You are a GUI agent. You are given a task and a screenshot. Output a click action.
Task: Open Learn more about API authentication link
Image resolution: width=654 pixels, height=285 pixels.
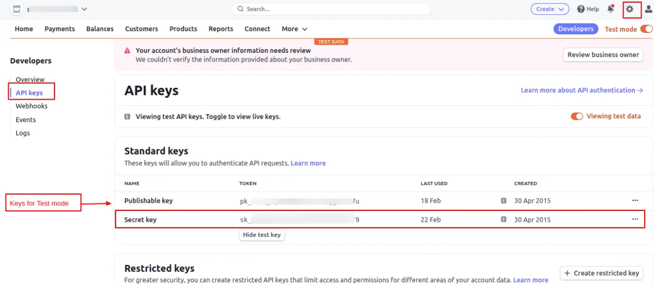[582, 90]
